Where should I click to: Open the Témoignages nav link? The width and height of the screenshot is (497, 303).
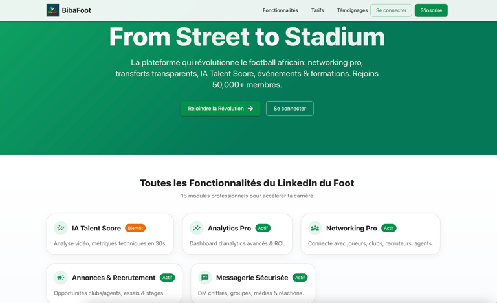click(x=352, y=10)
